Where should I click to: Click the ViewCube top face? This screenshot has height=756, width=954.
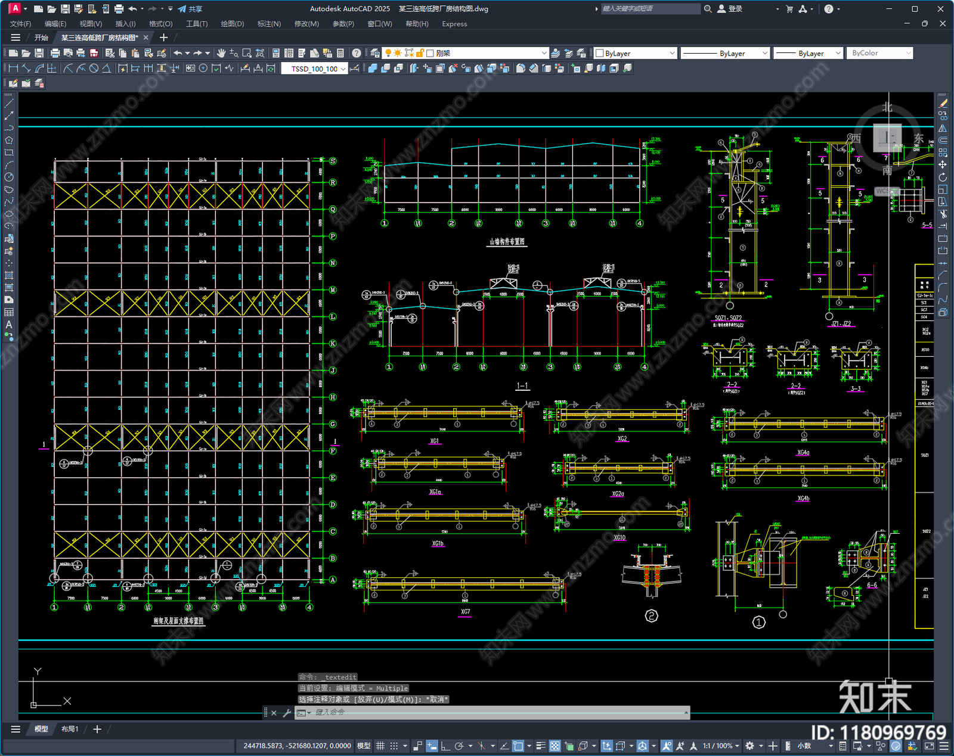887,138
